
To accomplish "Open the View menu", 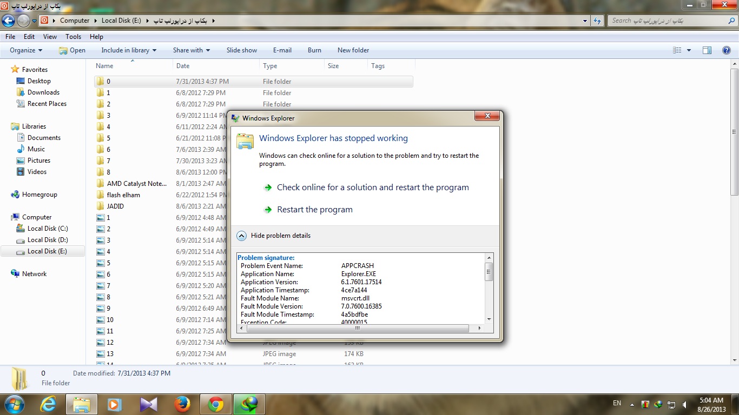I will pyautogui.click(x=50, y=37).
